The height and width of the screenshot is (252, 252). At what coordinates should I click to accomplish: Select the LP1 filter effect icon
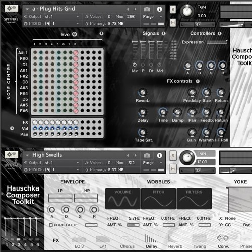point(103,239)
